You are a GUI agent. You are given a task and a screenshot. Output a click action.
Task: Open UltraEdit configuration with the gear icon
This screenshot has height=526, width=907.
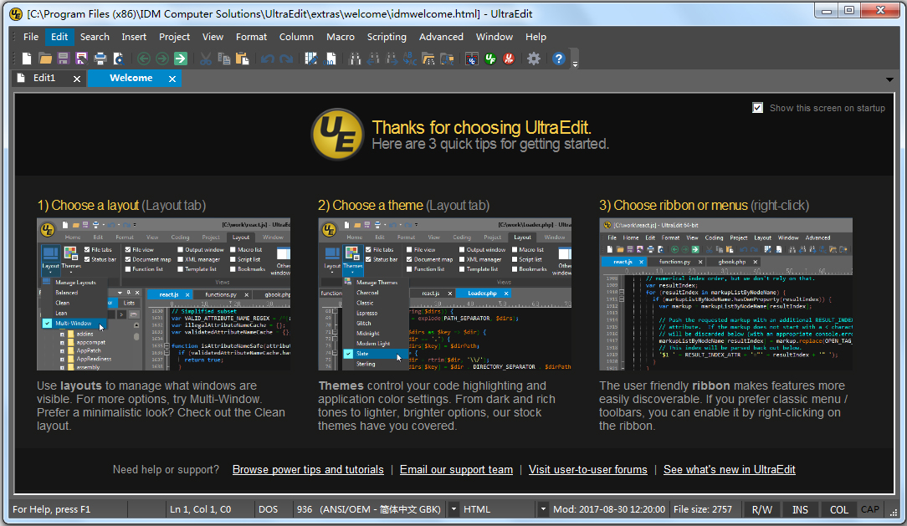click(533, 59)
